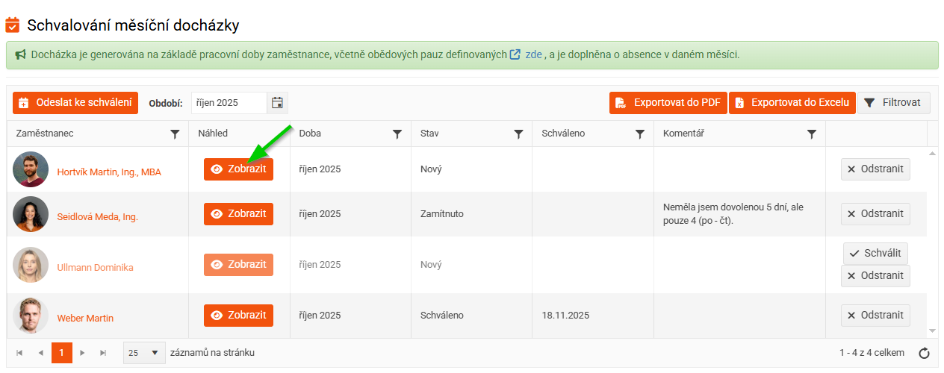The image size is (944, 373).
Task: Open the Stav column filter
Action: [x=518, y=134]
